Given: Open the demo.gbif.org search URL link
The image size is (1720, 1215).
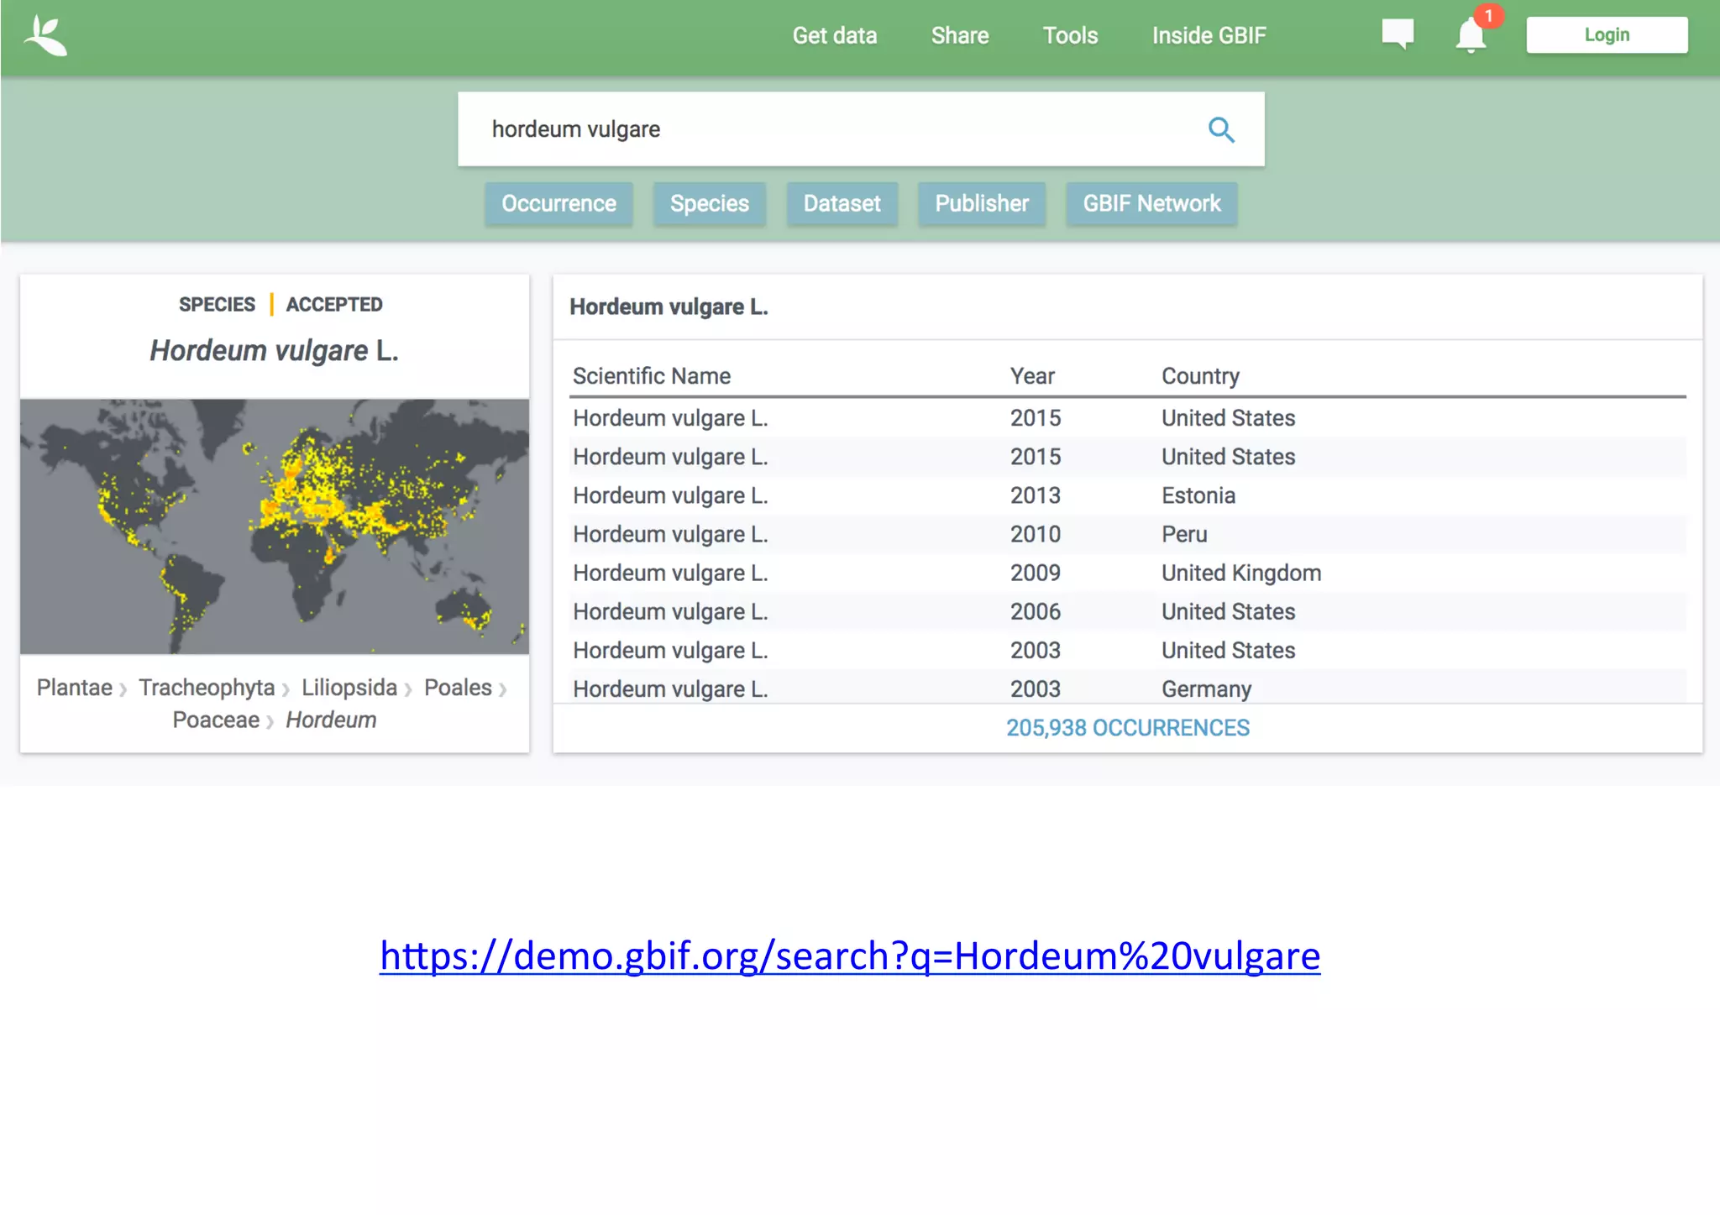Looking at the screenshot, I should (850, 956).
